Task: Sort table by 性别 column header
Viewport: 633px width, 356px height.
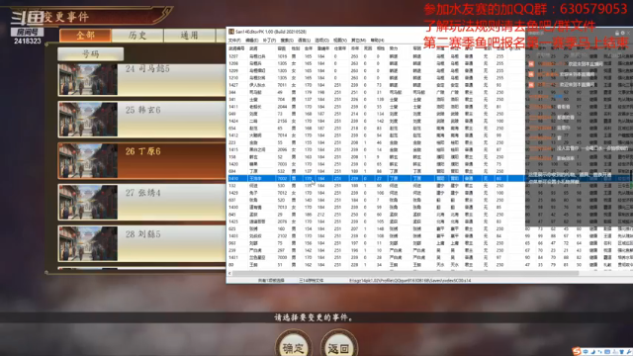Action: [x=295, y=48]
